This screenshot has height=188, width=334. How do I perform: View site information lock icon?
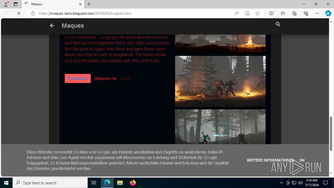[33, 13]
